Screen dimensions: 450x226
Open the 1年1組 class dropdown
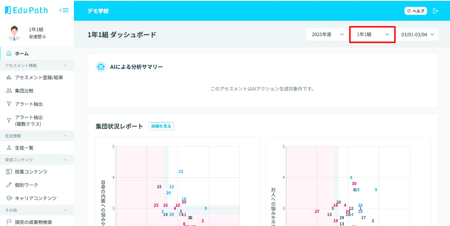click(x=372, y=34)
